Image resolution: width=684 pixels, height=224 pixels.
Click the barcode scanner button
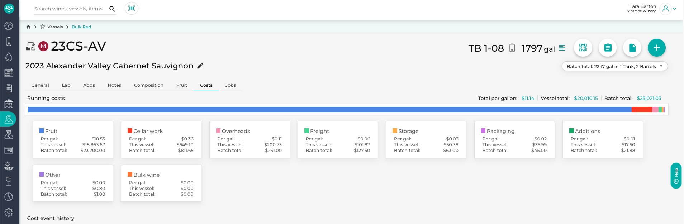point(132,8)
